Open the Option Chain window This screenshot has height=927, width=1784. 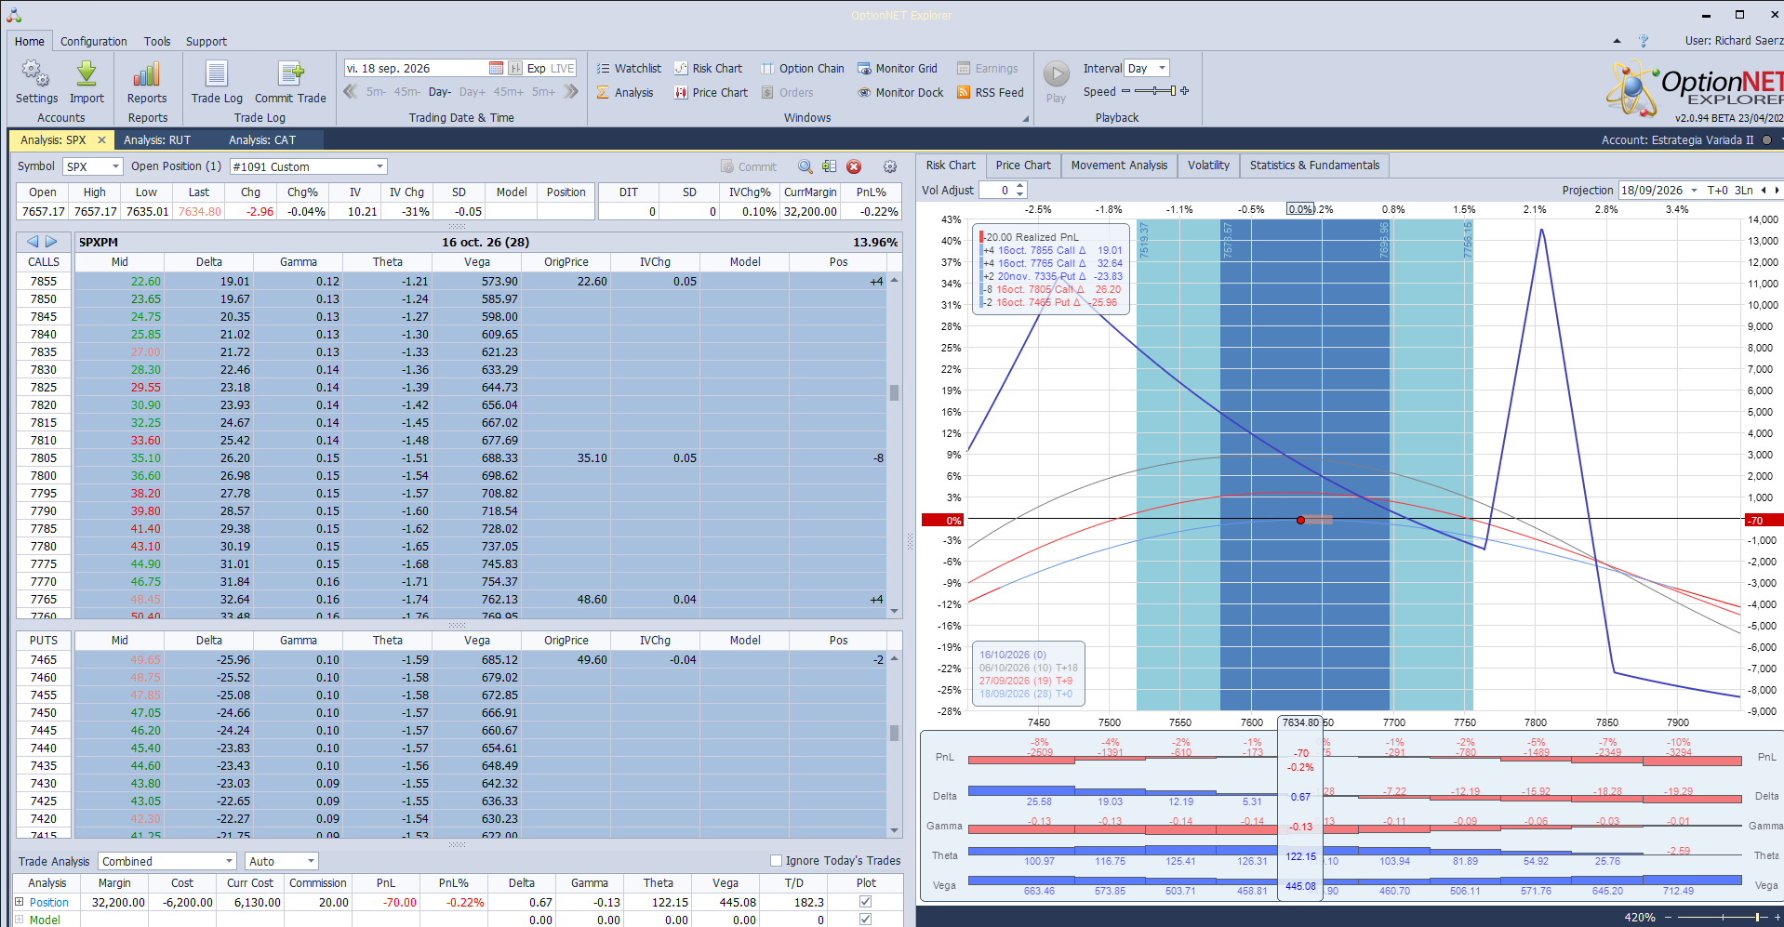(x=802, y=68)
